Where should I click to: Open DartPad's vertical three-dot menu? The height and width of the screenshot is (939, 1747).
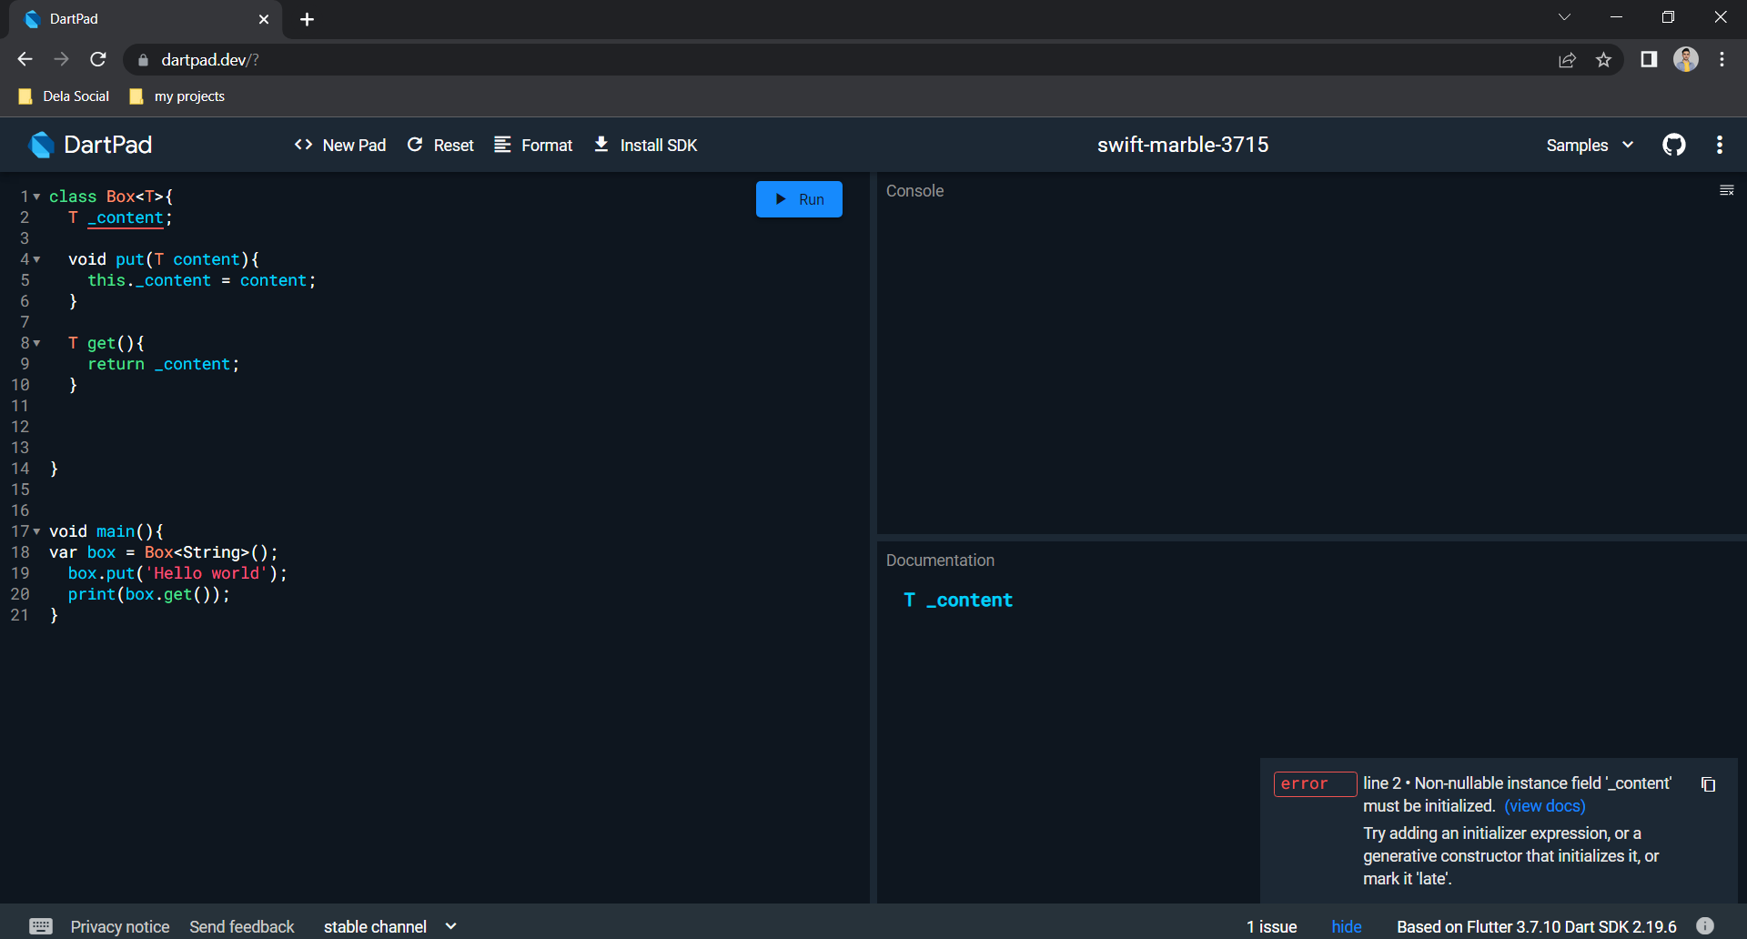click(x=1719, y=145)
